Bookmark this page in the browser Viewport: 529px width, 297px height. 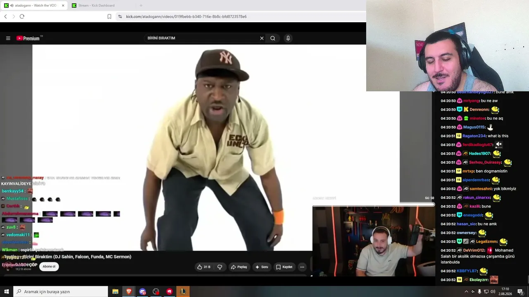(110, 16)
